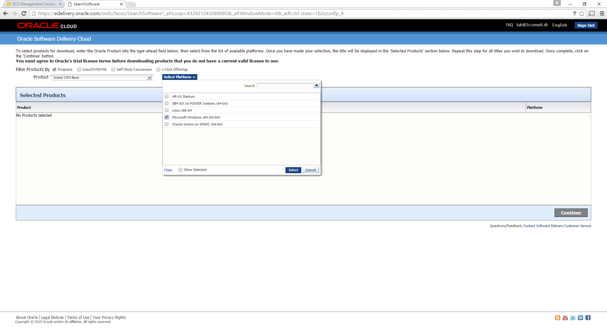Click the Product column header
Screen dimensions: 607x328
pyautogui.click(x=24, y=108)
